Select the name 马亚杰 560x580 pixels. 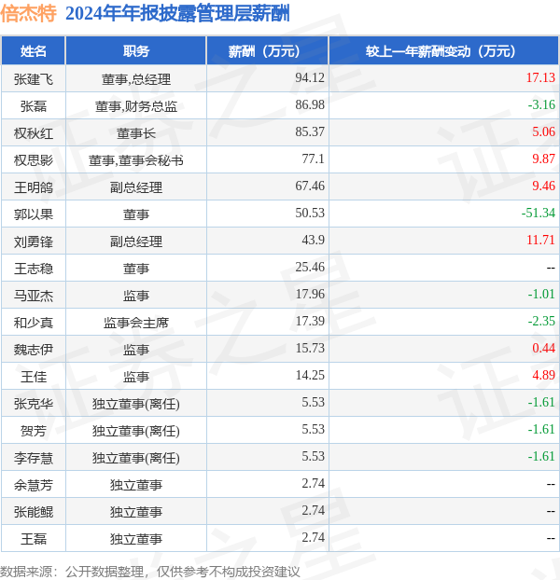coord(34,296)
